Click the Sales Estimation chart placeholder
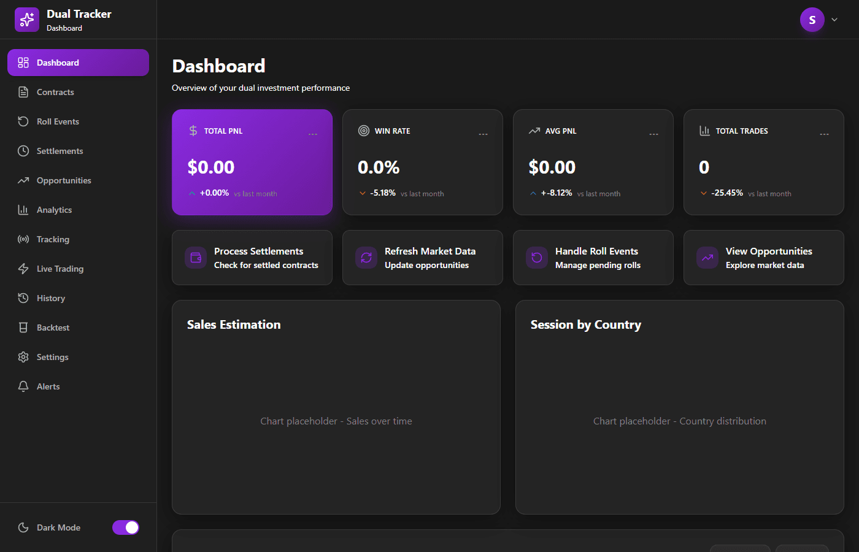This screenshot has height=552, width=859. pyautogui.click(x=336, y=421)
